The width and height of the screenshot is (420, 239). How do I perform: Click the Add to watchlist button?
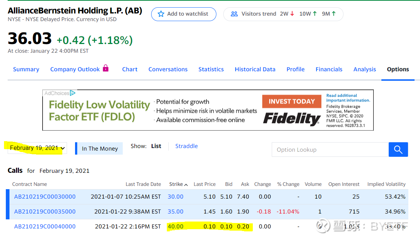(x=184, y=14)
